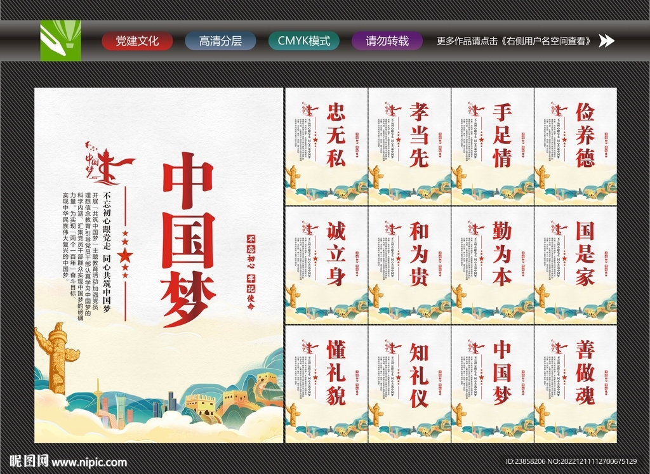Click the red 党建文化 badge
This screenshot has height=474, width=650.
pyautogui.click(x=137, y=41)
